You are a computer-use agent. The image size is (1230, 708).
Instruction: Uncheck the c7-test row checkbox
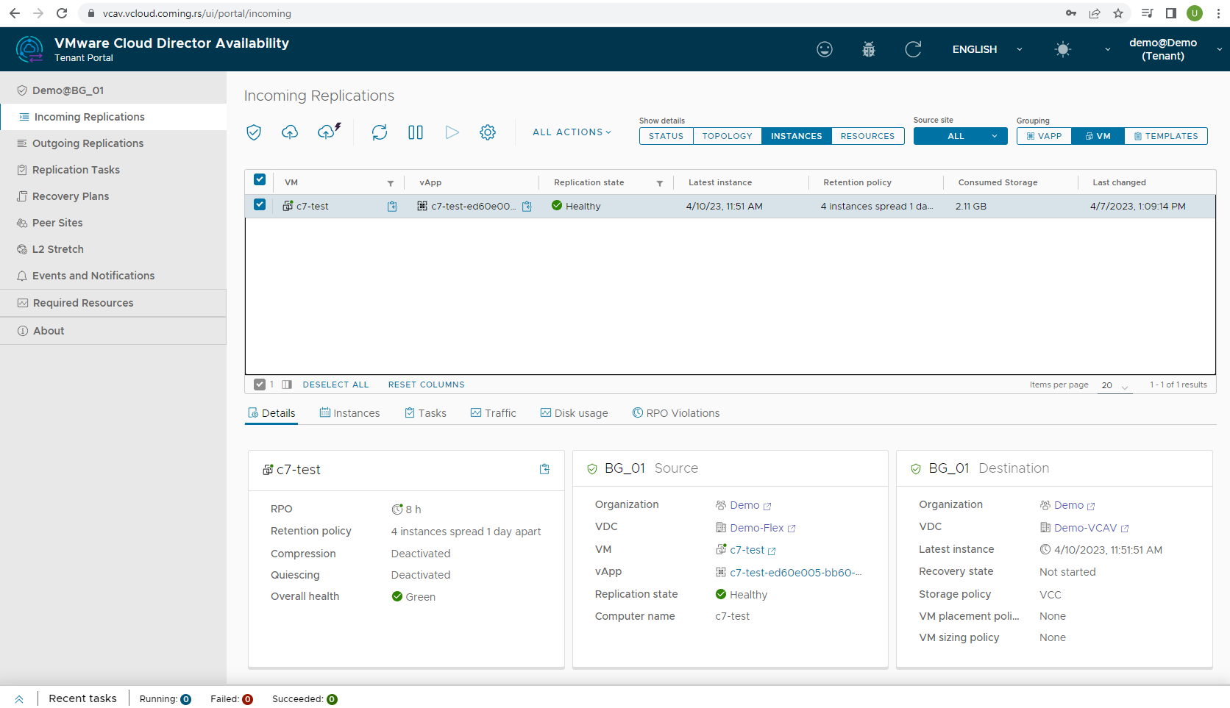[260, 205]
